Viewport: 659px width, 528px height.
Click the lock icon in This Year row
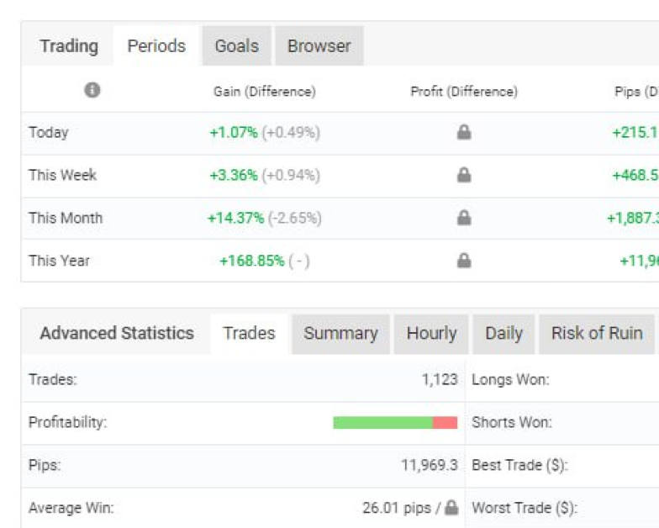click(x=463, y=261)
